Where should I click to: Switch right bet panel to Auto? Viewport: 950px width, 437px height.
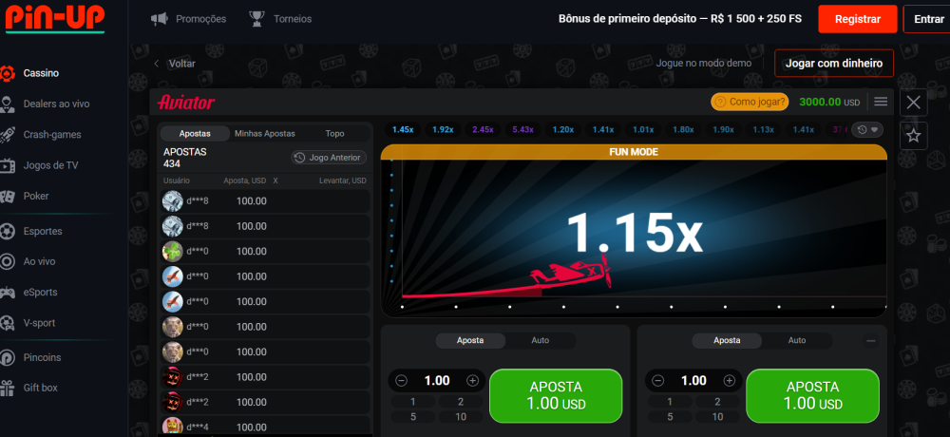[x=796, y=340]
